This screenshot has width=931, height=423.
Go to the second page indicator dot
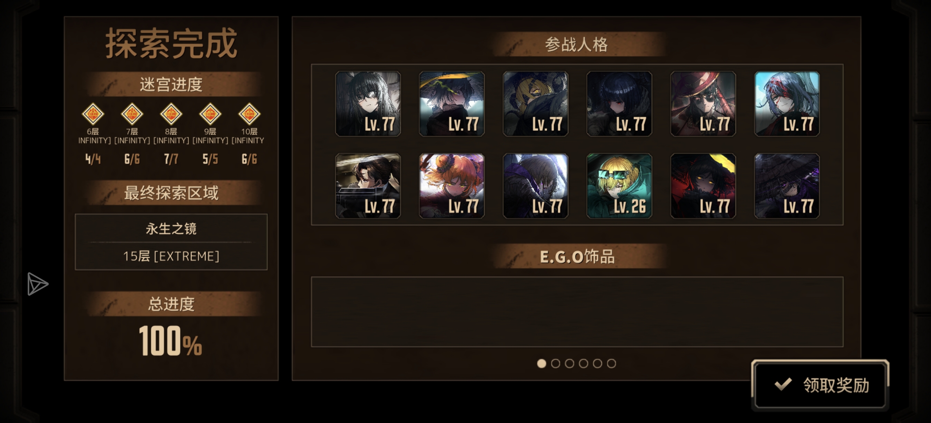[555, 363]
